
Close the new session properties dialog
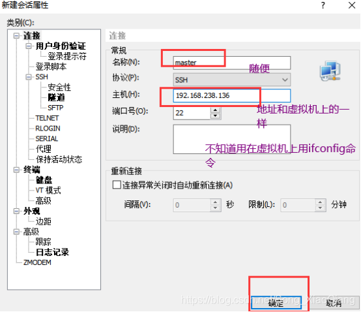coord(352,5)
